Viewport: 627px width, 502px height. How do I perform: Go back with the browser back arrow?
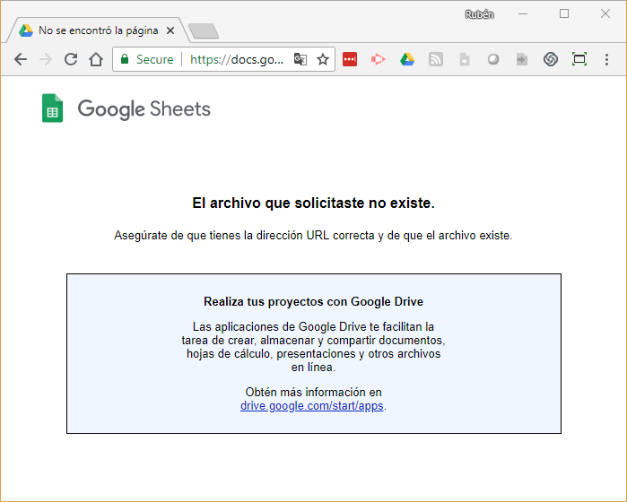tap(21, 59)
